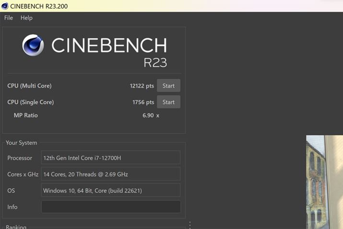Click the Your System heading
This screenshot has width=343, height=229.
tap(22, 143)
